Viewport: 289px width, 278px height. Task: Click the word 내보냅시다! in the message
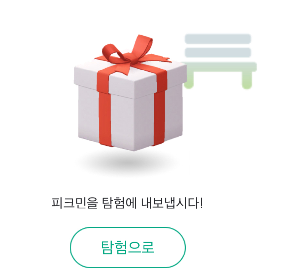(x=172, y=203)
